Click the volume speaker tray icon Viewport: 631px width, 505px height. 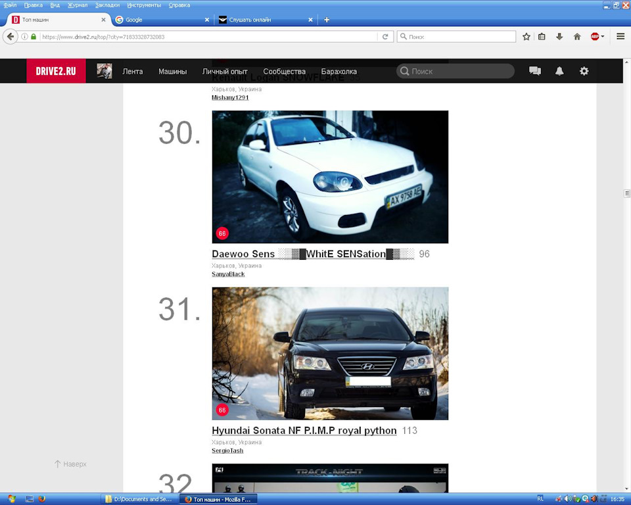point(567,499)
